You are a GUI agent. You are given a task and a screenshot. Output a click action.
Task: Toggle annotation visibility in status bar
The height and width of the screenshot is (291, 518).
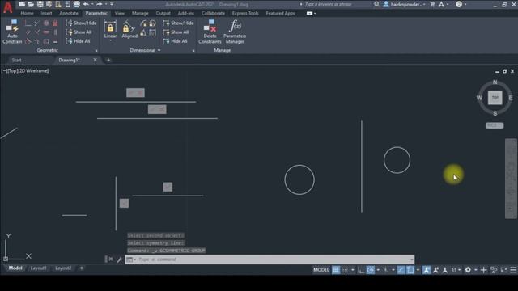click(x=427, y=270)
